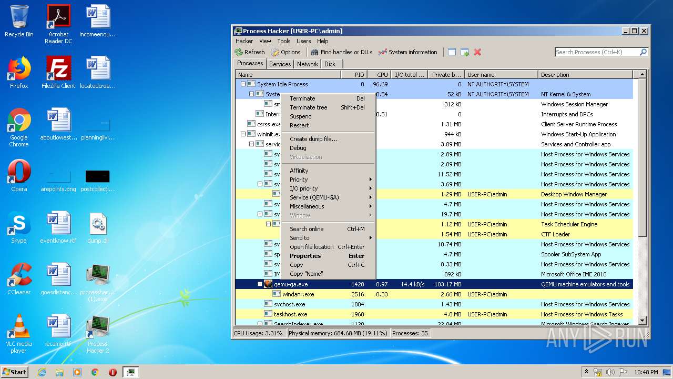Image resolution: width=673 pixels, height=379 pixels.
Task: Choose Terminate from context menu
Action: pyautogui.click(x=328, y=98)
